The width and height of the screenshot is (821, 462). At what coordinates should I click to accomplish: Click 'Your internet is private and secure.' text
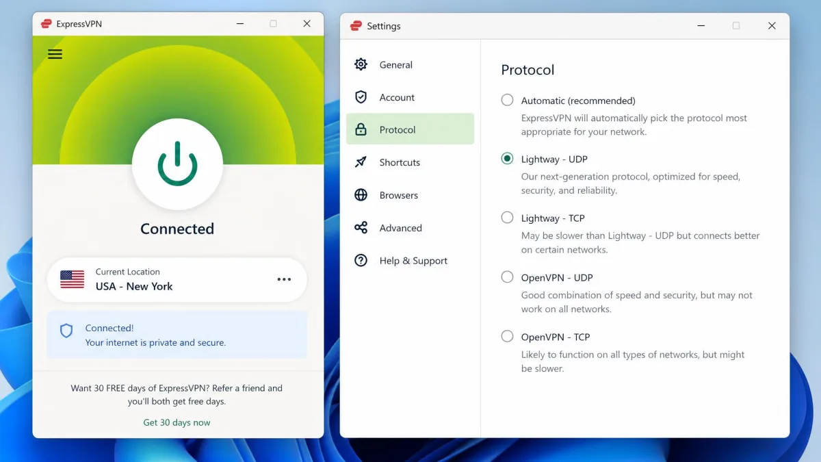point(155,342)
